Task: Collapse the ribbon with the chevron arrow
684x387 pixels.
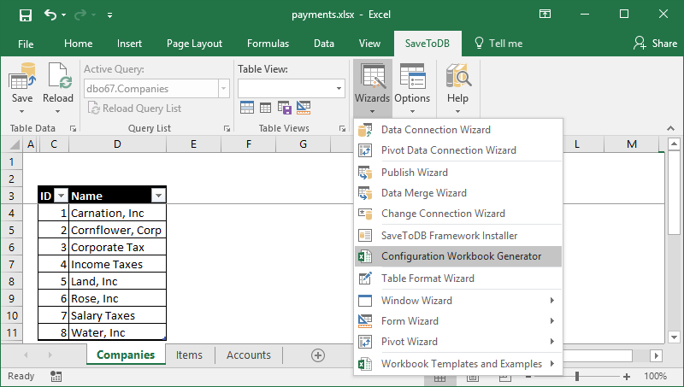Action: click(x=670, y=128)
